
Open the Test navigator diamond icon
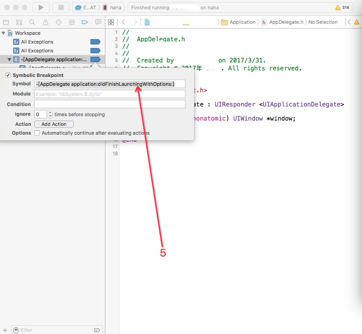[58, 22]
